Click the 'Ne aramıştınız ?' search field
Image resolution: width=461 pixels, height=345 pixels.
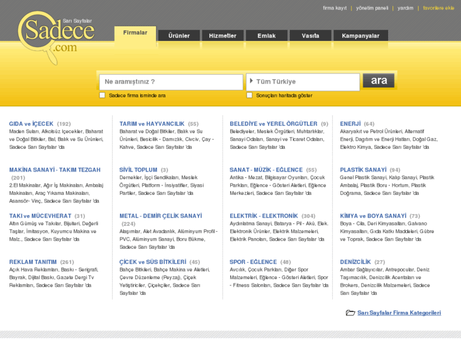pyautogui.click(x=171, y=82)
